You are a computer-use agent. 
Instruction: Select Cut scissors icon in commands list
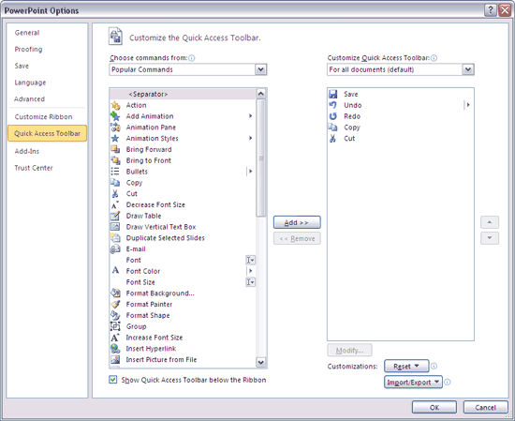tap(115, 194)
